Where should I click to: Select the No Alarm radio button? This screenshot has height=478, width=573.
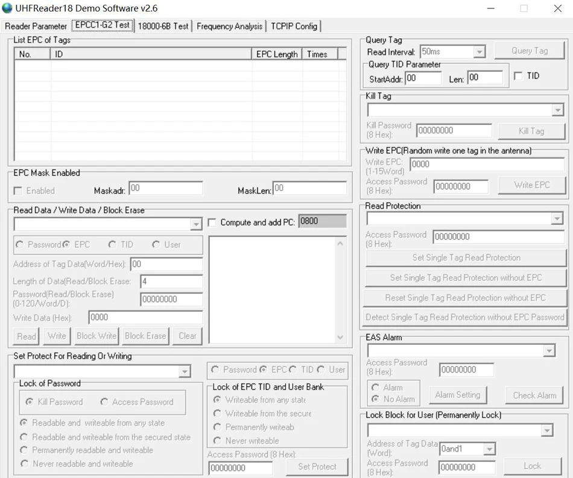[x=375, y=399]
